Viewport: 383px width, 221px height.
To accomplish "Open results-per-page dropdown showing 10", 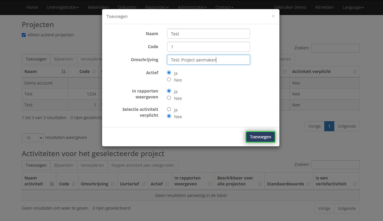I will [x=33, y=138].
